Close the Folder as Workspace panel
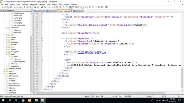 (x=31, y=10)
